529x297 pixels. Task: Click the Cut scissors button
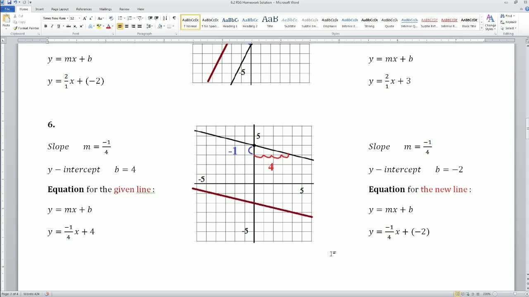tap(19, 16)
